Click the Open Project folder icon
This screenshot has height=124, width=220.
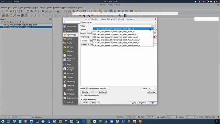tap(7, 11)
